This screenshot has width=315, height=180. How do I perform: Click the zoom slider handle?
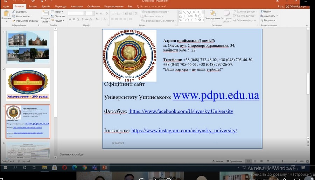[283, 161]
